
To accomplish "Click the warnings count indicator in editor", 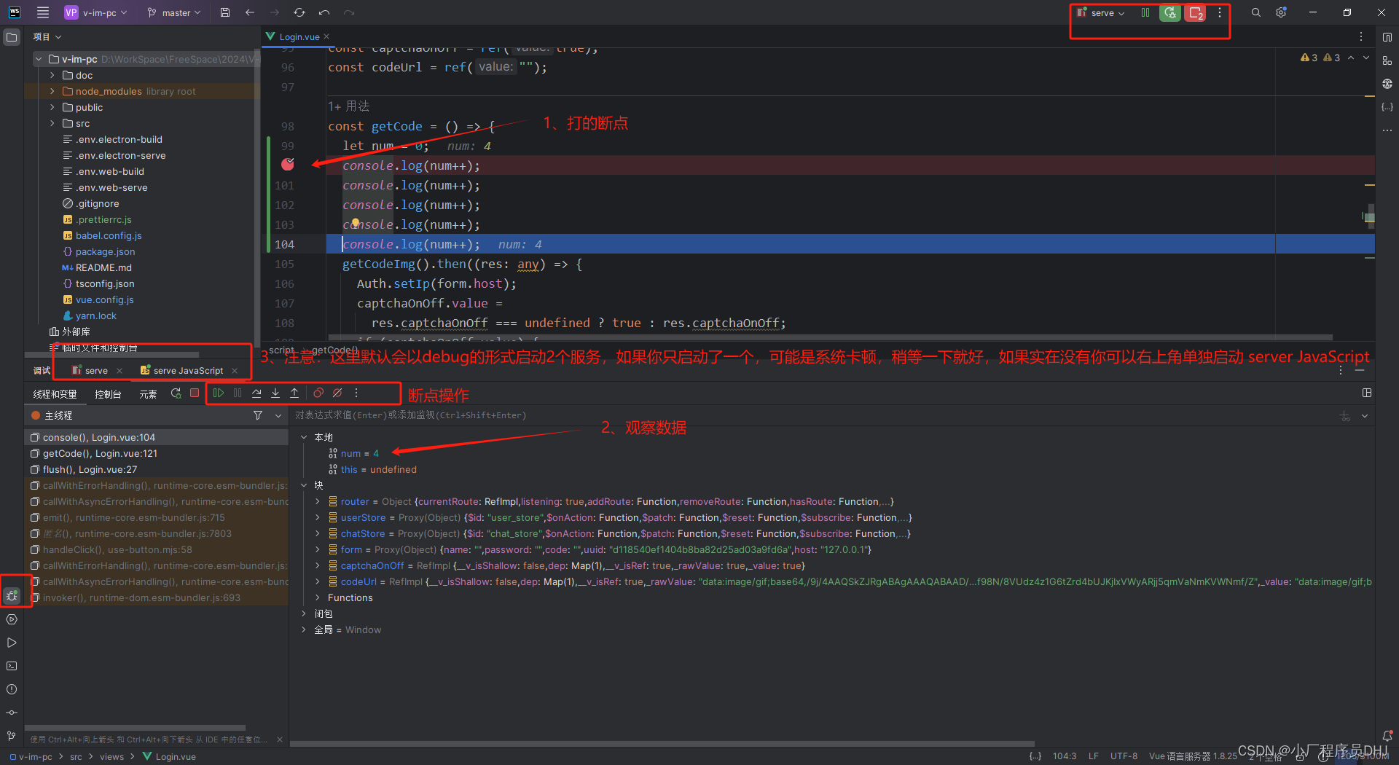I will pos(1320,58).
